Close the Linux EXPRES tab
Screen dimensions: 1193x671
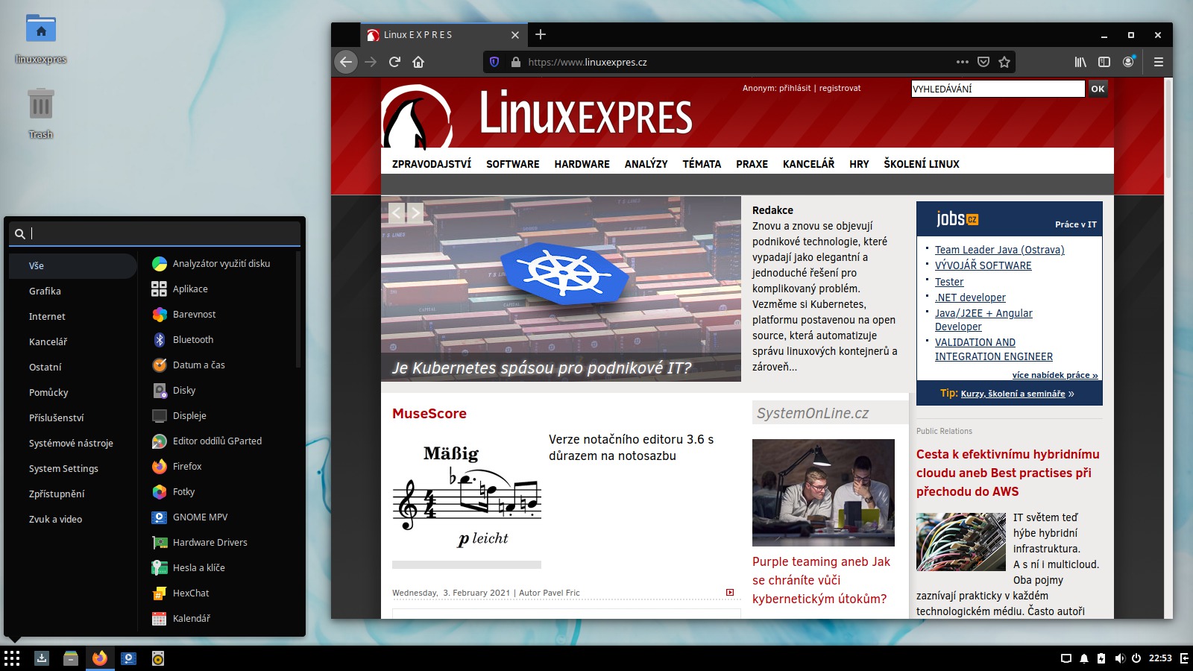[514, 35]
